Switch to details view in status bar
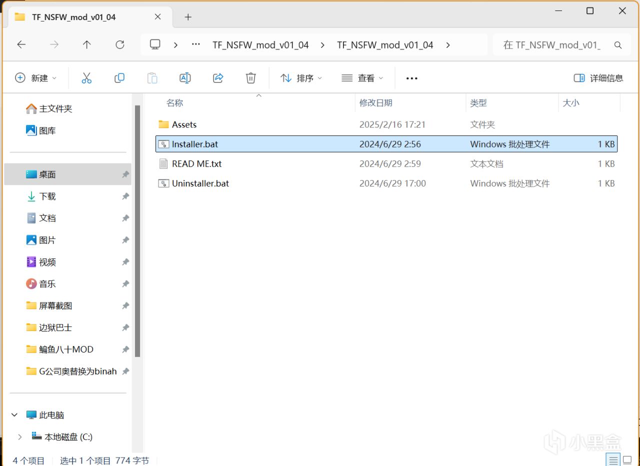 [612, 459]
